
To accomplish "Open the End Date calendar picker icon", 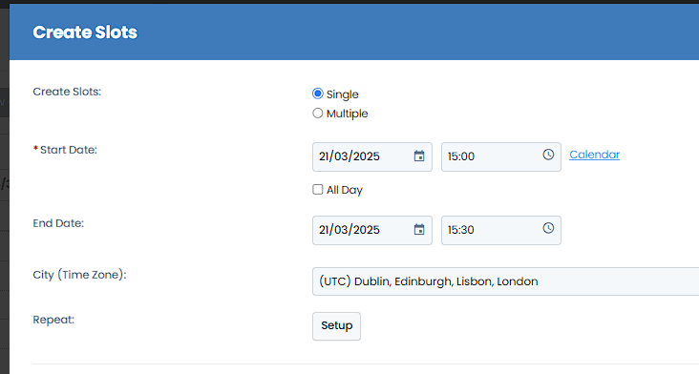I will [x=419, y=230].
